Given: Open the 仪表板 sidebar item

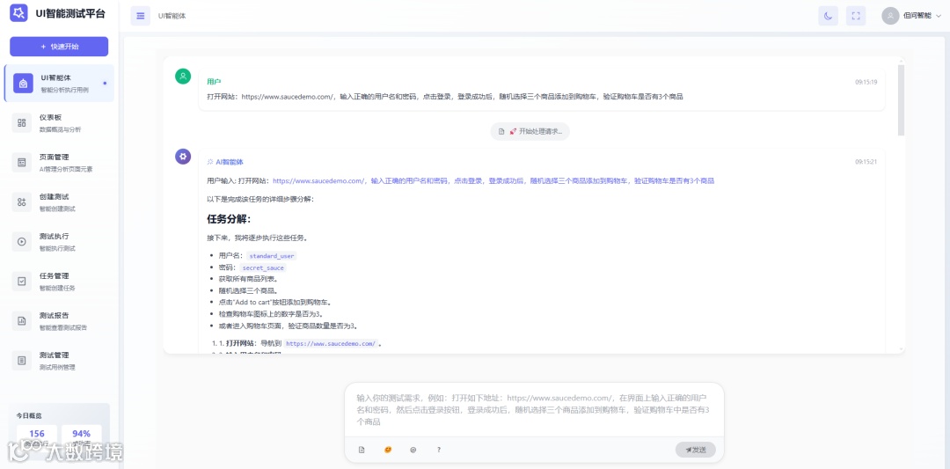Looking at the screenshot, I should pyautogui.click(x=59, y=123).
